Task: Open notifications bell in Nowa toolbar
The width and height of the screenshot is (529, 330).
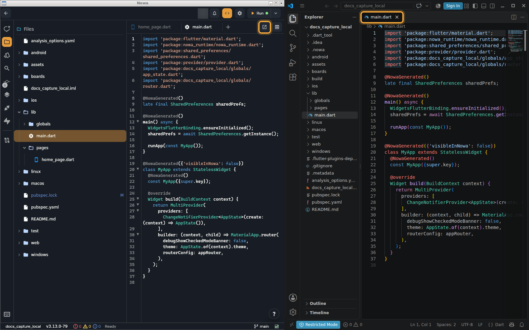Action: 215,13
